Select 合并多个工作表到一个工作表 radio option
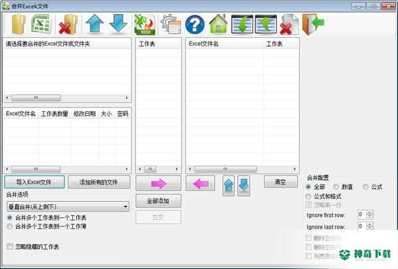 pos(10,217)
